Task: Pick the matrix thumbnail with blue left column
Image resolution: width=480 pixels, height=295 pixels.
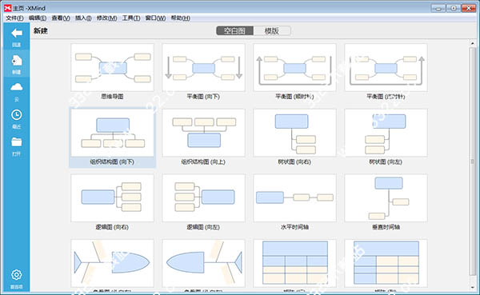Action: (x=386, y=263)
